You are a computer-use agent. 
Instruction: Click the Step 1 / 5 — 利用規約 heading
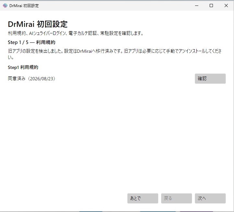pos(31,42)
